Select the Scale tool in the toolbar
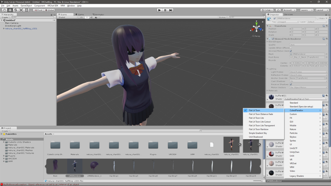The height and width of the screenshot is (186, 331). (21, 10)
